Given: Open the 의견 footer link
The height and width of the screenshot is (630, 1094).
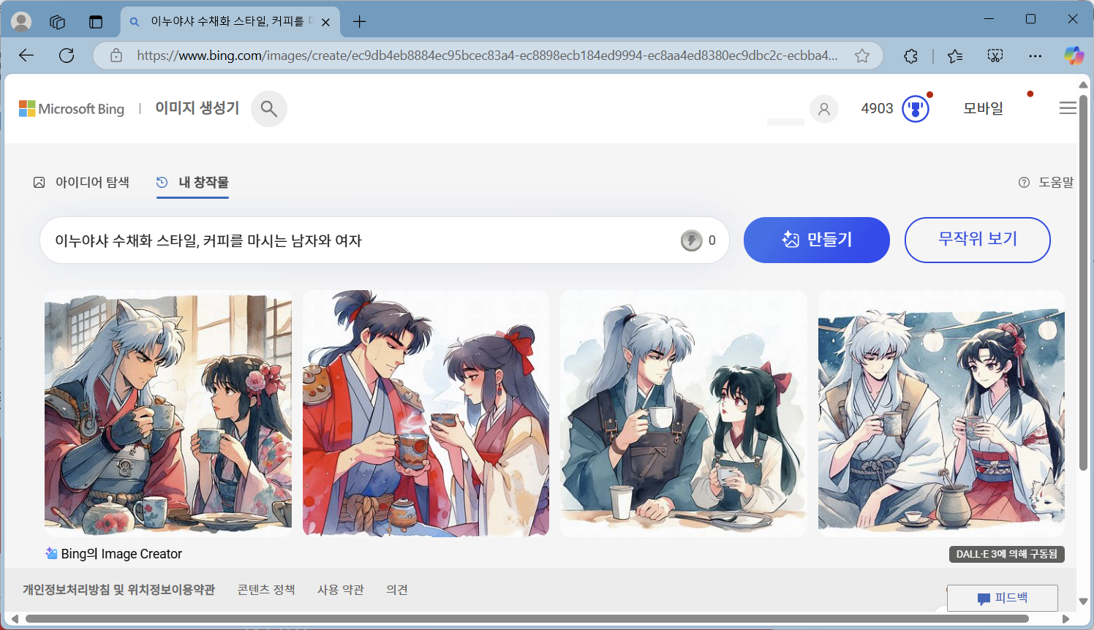Looking at the screenshot, I should [x=397, y=590].
